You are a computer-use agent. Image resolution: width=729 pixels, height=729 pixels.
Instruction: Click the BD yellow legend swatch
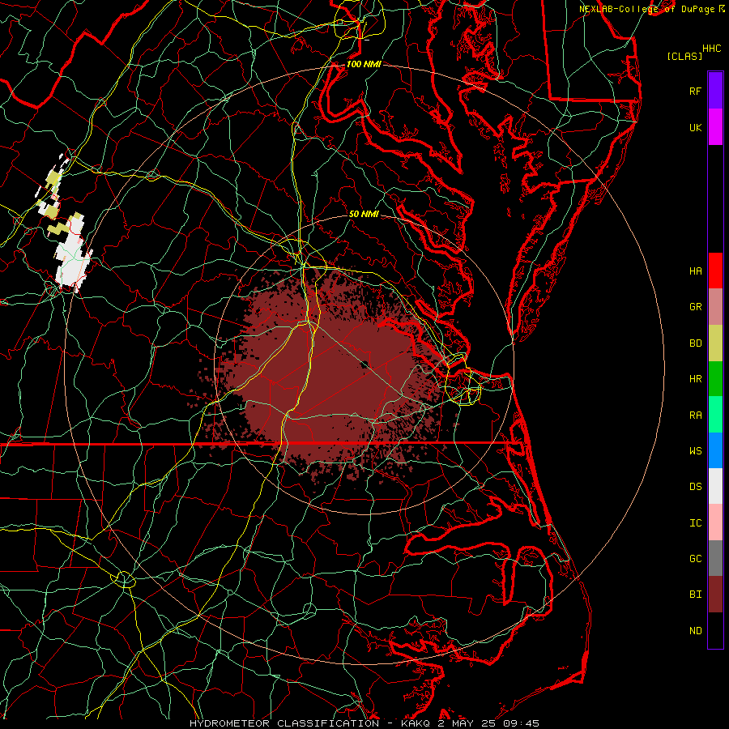pyautogui.click(x=715, y=343)
